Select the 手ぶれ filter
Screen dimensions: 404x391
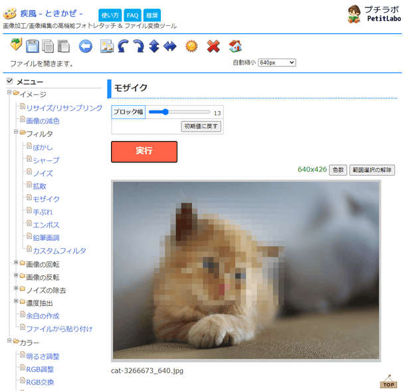click(x=43, y=211)
